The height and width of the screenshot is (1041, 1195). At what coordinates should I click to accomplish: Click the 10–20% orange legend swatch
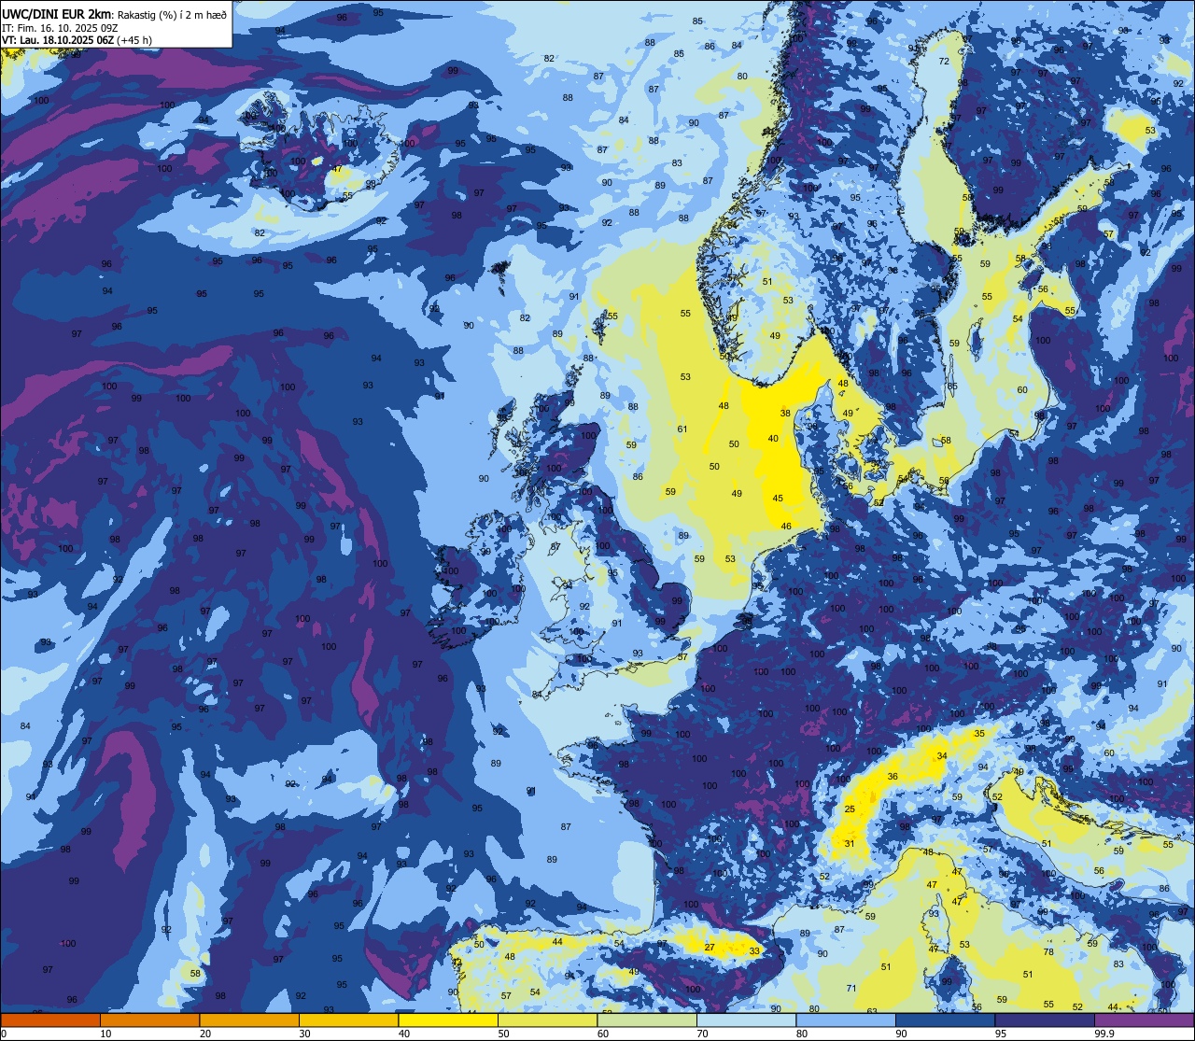click(149, 1020)
